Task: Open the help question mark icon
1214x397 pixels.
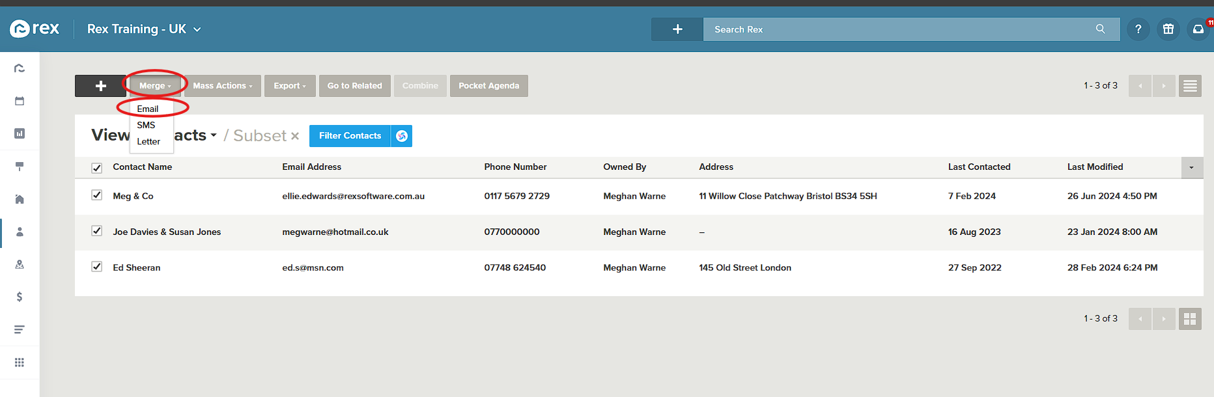Action: click(1138, 29)
